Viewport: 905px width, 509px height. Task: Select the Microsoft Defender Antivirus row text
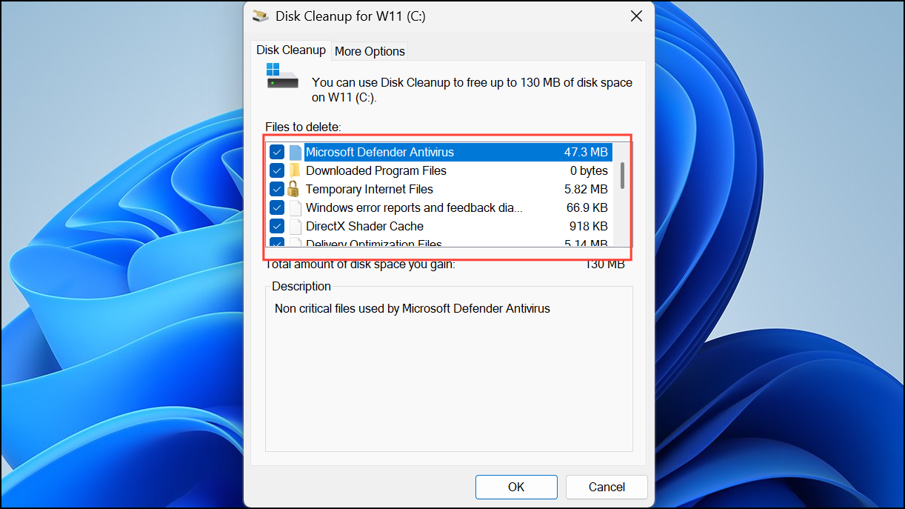tap(380, 152)
